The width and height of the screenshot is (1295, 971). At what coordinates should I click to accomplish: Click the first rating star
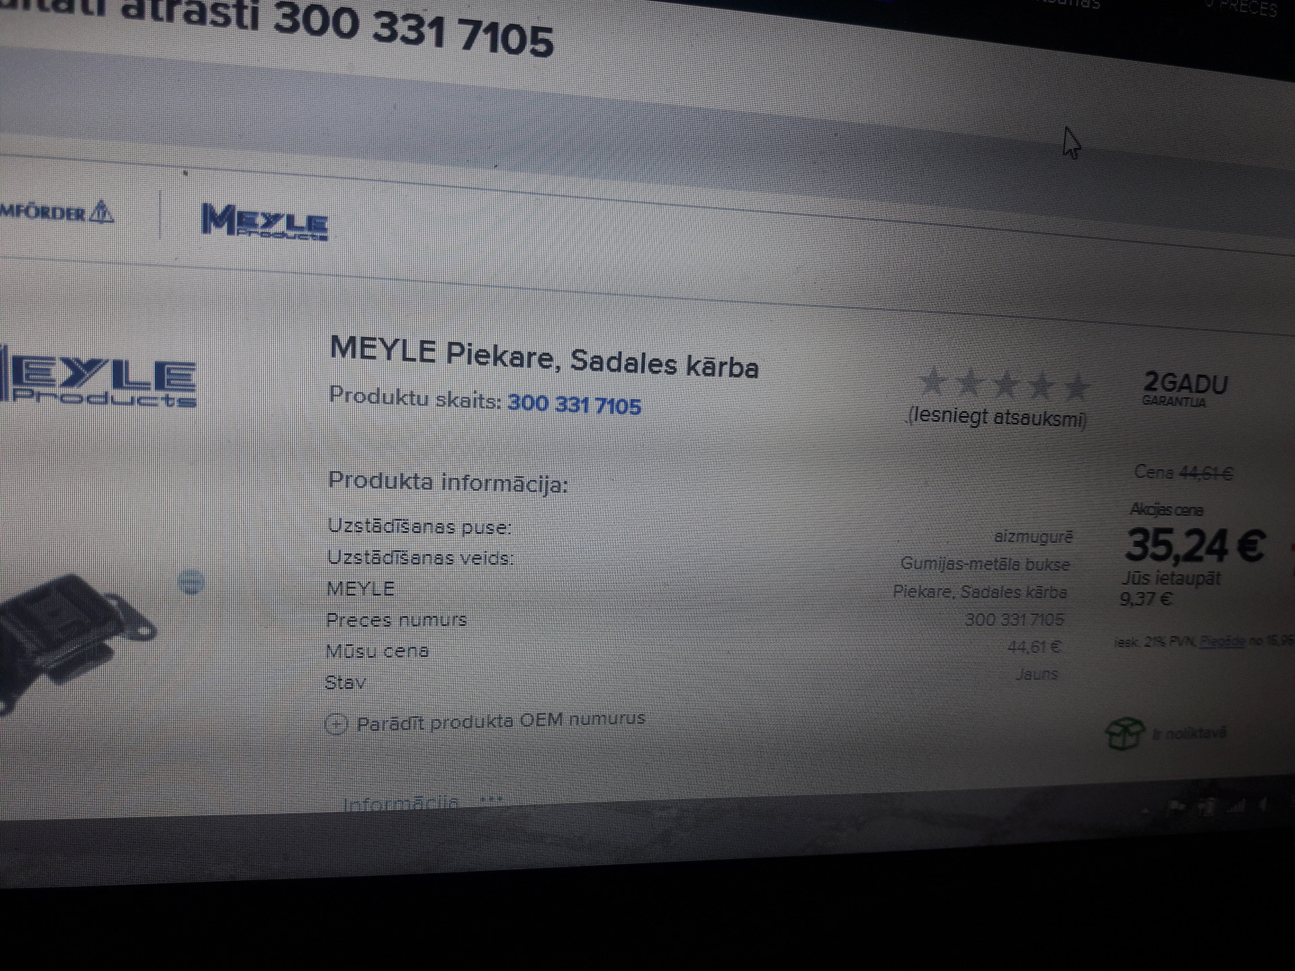[x=933, y=381]
